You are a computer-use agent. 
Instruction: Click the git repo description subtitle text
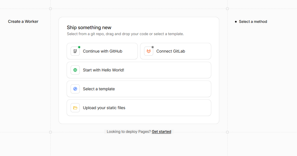[x=125, y=34]
